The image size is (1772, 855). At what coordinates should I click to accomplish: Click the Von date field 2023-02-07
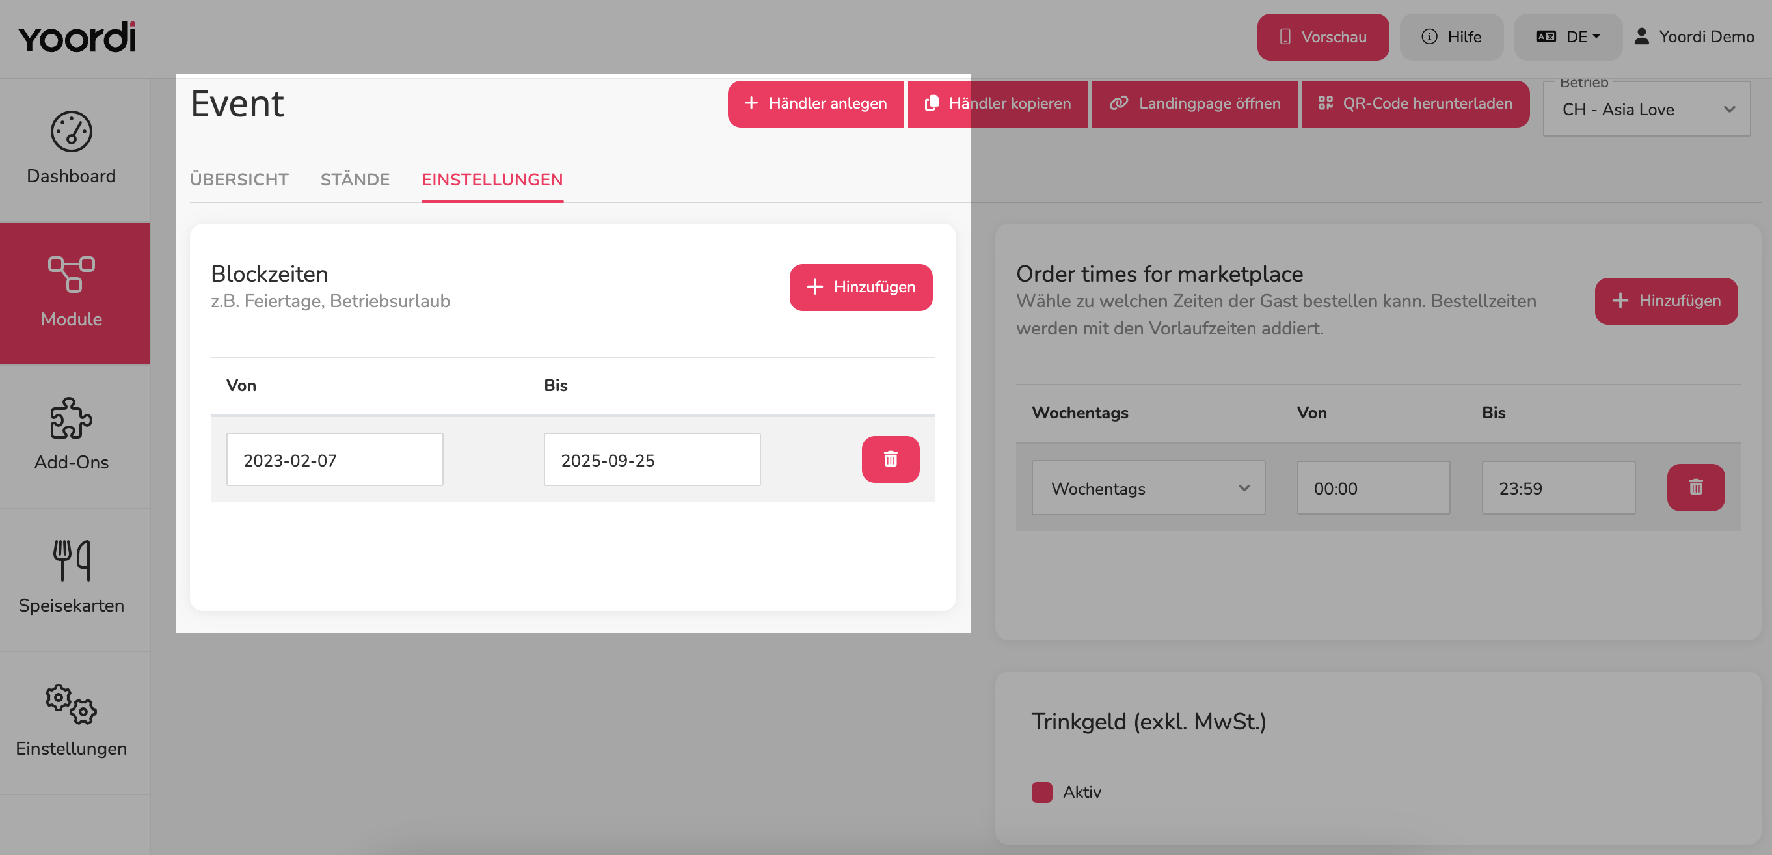[334, 459]
